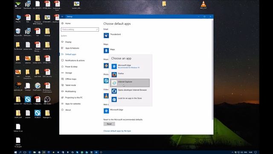Choose Internet Explorer as the default browser
This screenshot has height=154, width=273.
130,83
